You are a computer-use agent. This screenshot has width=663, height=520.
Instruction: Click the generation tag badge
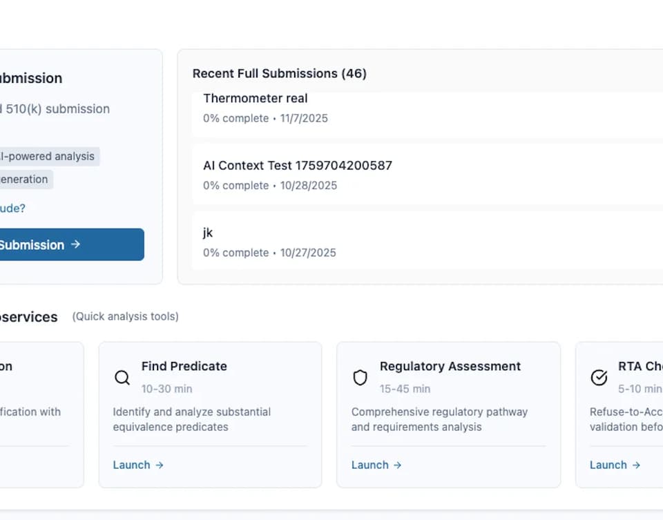[x=26, y=180]
